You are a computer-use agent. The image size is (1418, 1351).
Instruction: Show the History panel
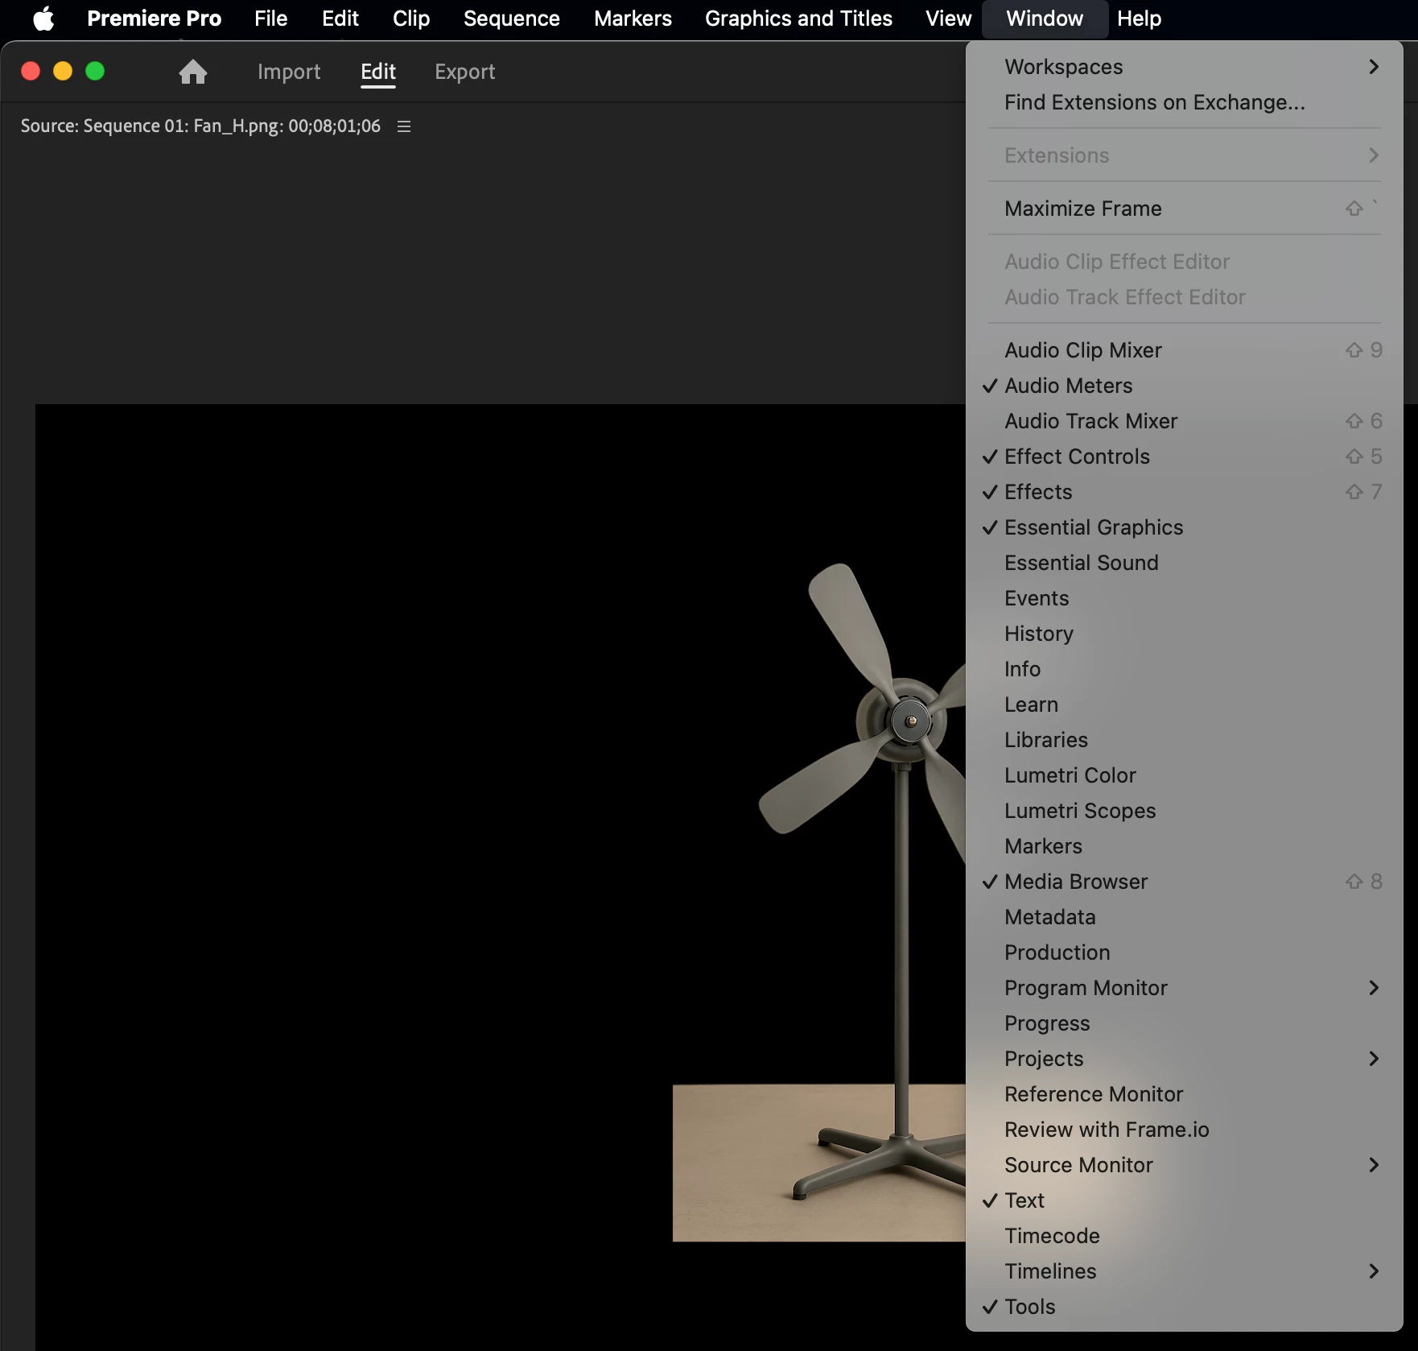pos(1185,634)
